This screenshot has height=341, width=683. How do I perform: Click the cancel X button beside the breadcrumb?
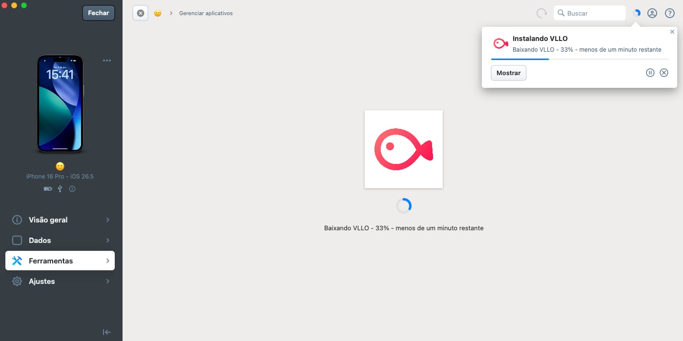(141, 13)
